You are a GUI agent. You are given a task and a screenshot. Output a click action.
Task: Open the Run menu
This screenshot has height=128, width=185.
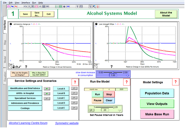34,2
